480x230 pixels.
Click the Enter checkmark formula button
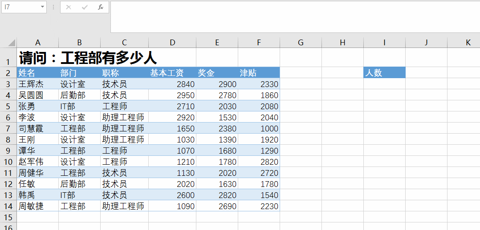(x=85, y=7)
